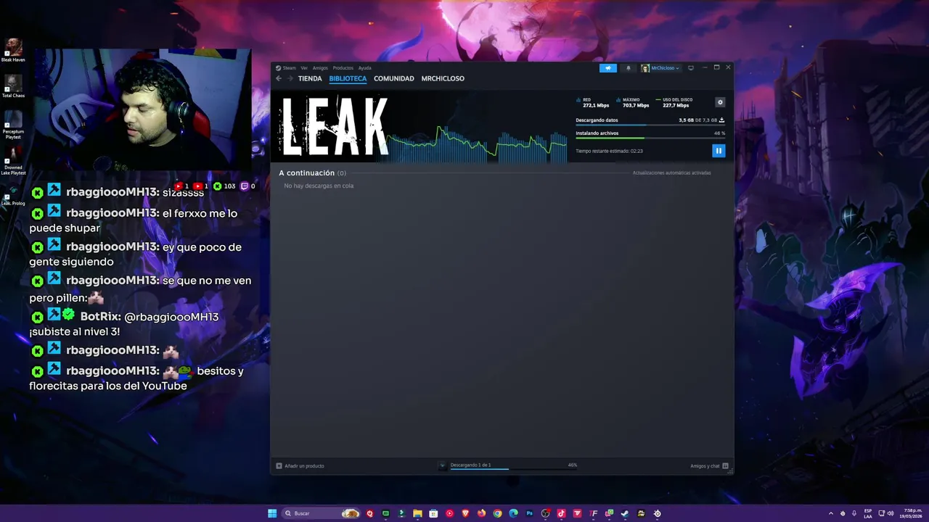Click the RED 272,1 Mbps stat

pyautogui.click(x=593, y=102)
